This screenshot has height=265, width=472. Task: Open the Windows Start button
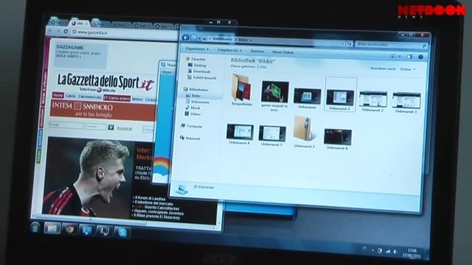tap(35, 227)
